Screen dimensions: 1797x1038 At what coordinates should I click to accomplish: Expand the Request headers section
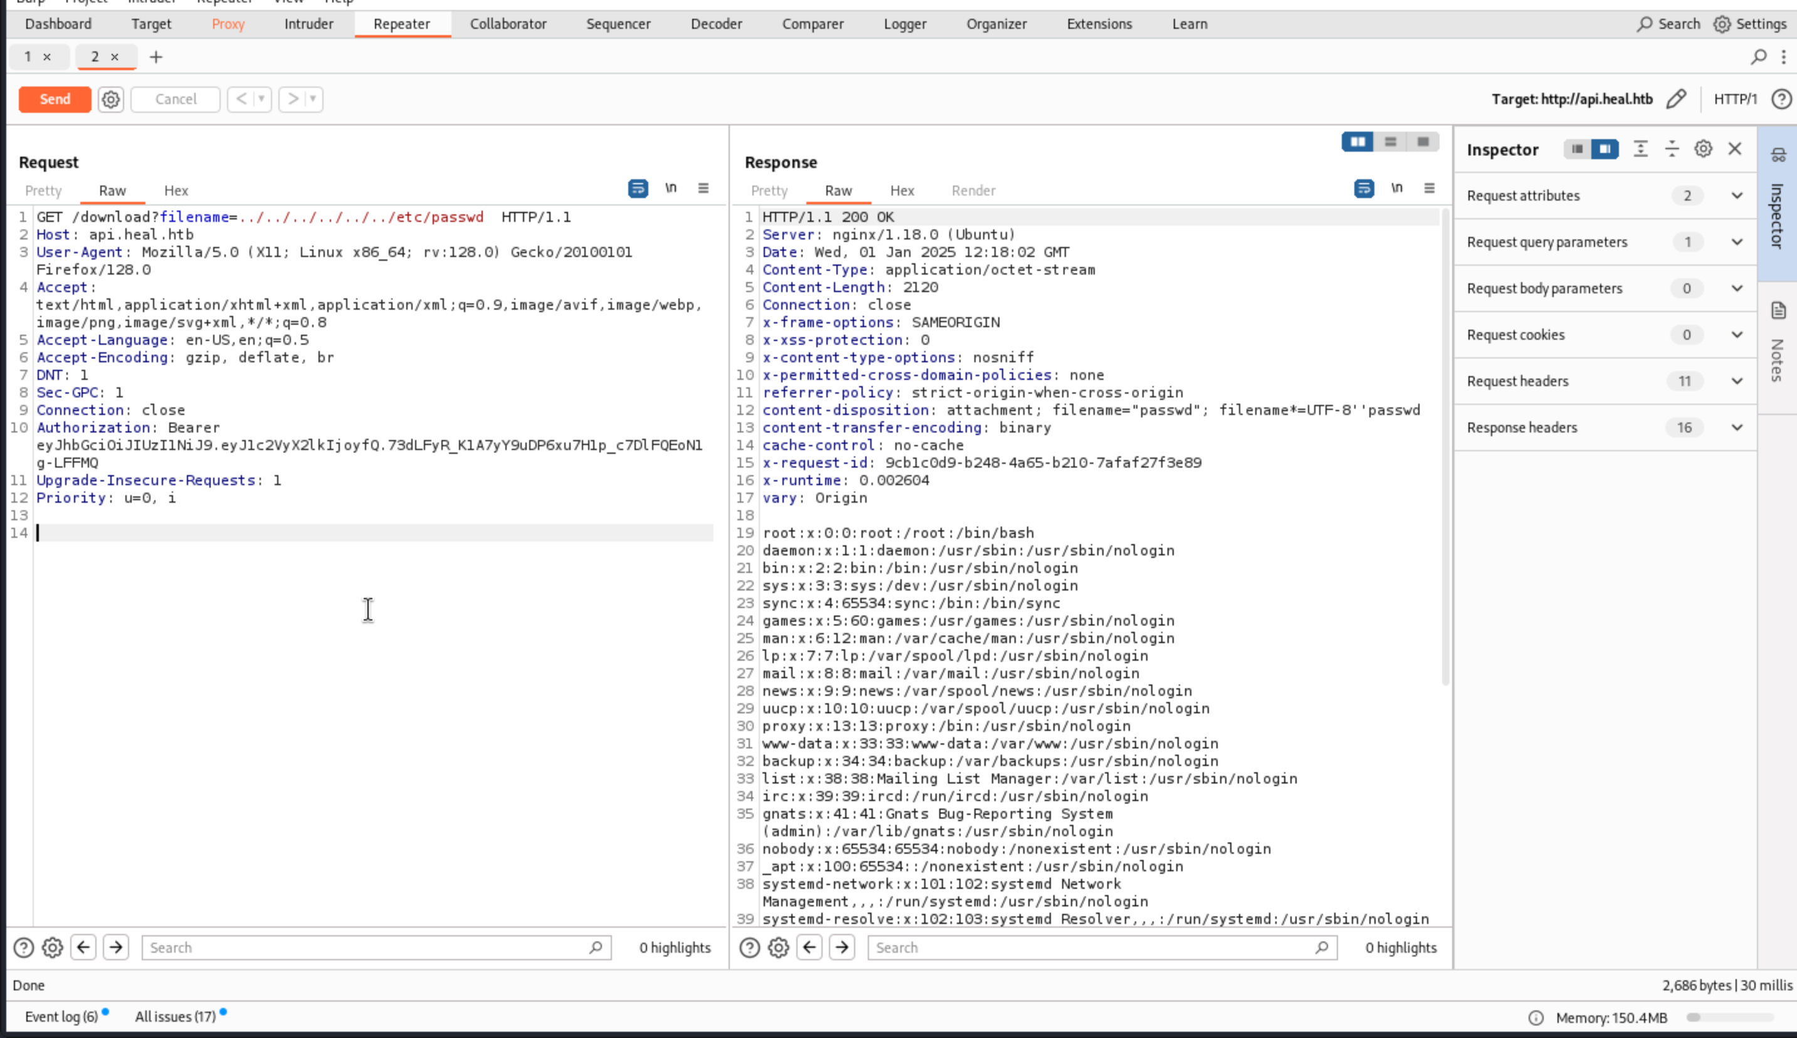(x=1736, y=381)
